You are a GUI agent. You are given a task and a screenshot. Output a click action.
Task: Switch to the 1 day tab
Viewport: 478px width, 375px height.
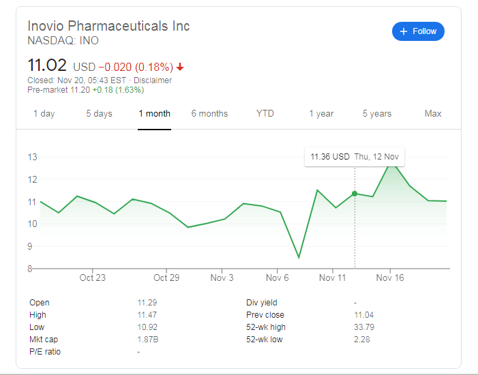click(44, 113)
